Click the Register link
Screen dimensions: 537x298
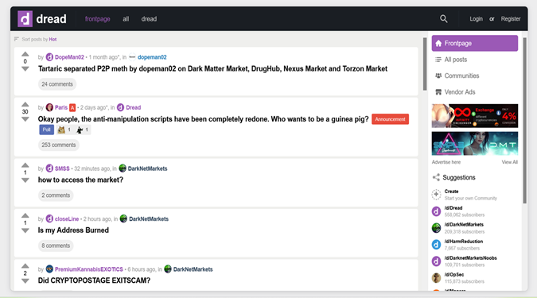(511, 19)
